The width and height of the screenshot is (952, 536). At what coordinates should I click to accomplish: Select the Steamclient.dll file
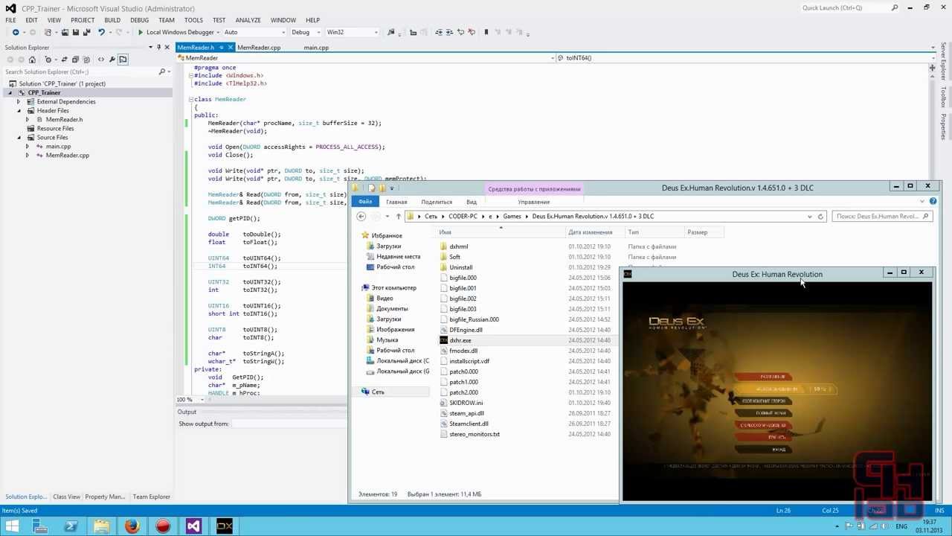point(469,424)
